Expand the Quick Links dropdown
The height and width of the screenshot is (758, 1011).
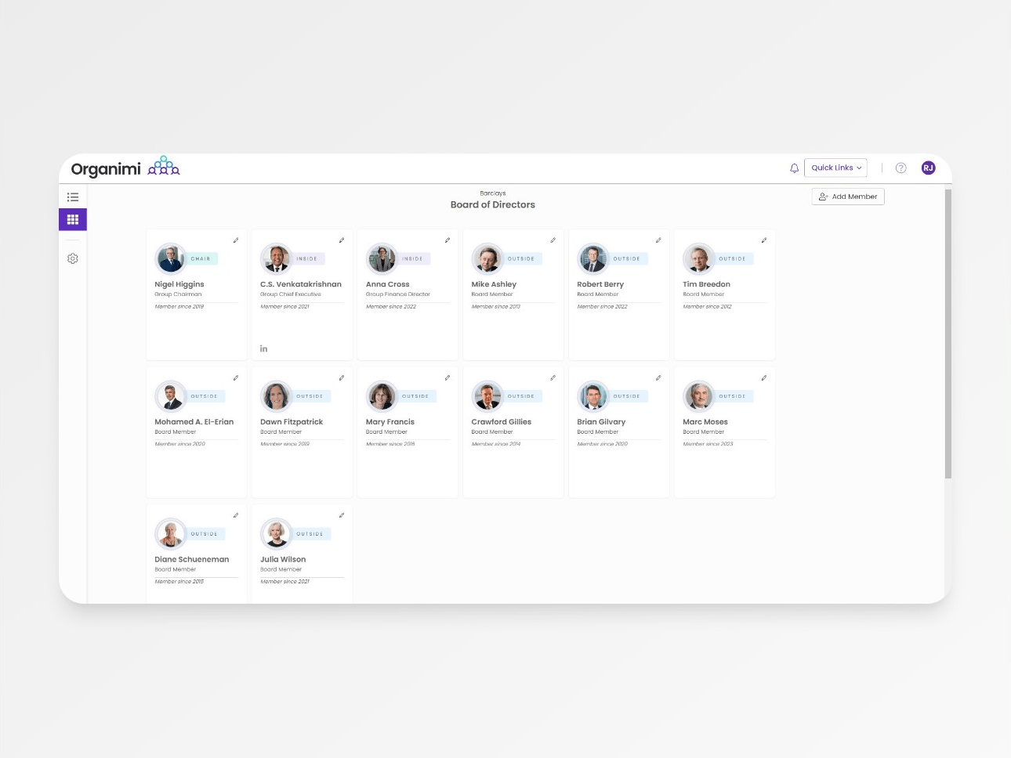point(835,168)
